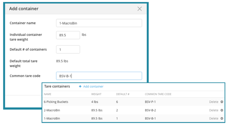
Task: Click the Tare containers heading
Action: [x=57, y=86]
